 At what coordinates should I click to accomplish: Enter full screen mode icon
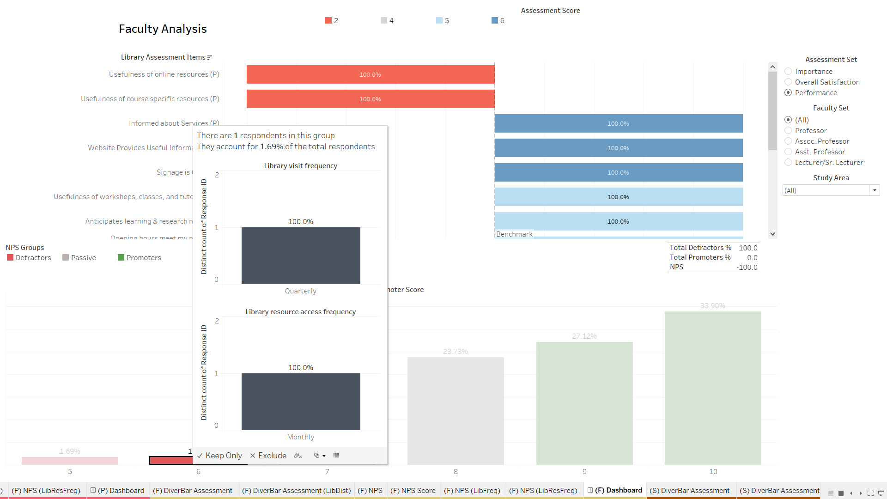tap(871, 493)
